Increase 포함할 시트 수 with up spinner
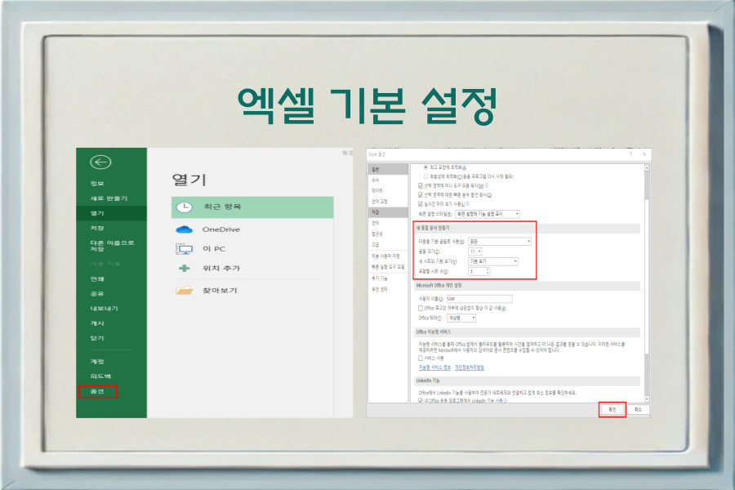This screenshot has width=735, height=490. [x=488, y=269]
